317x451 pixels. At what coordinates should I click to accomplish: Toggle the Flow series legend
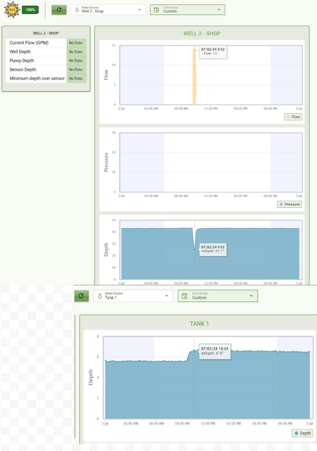(x=293, y=117)
